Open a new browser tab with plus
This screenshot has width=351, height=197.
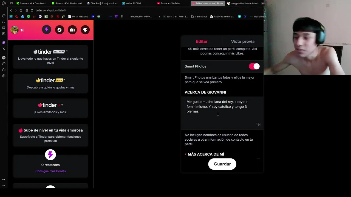(263, 3)
